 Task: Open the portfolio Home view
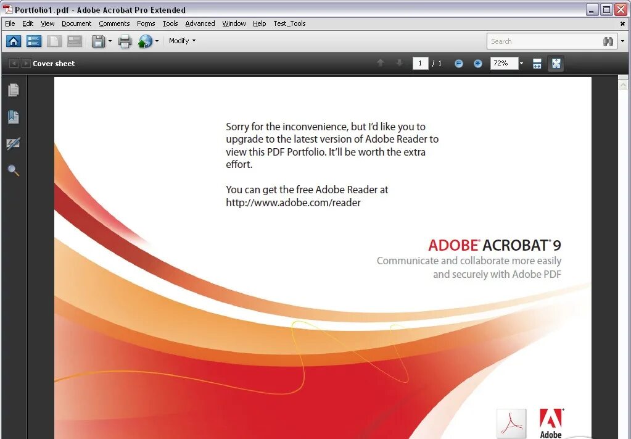(14, 41)
